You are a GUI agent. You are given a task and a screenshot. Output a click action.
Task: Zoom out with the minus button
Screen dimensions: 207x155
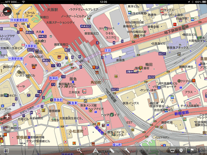7,129
